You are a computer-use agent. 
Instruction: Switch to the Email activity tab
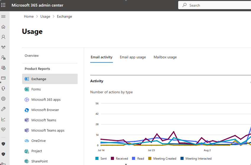point(101,57)
